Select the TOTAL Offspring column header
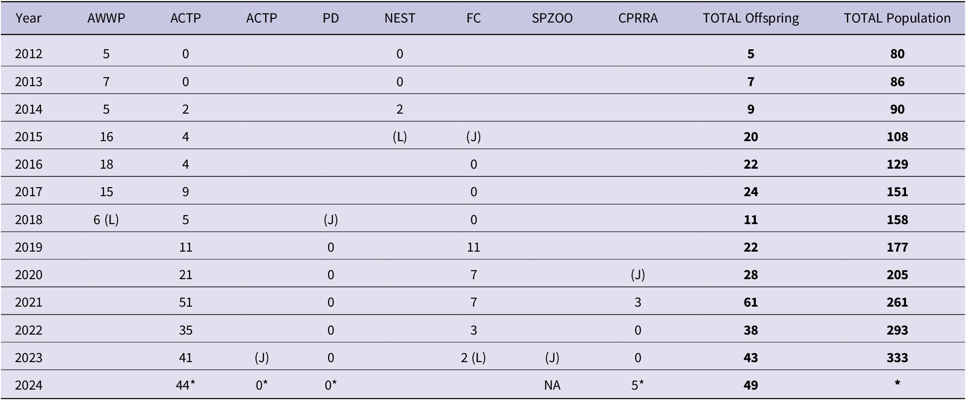The width and height of the screenshot is (966, 400). tap(750, 18)
